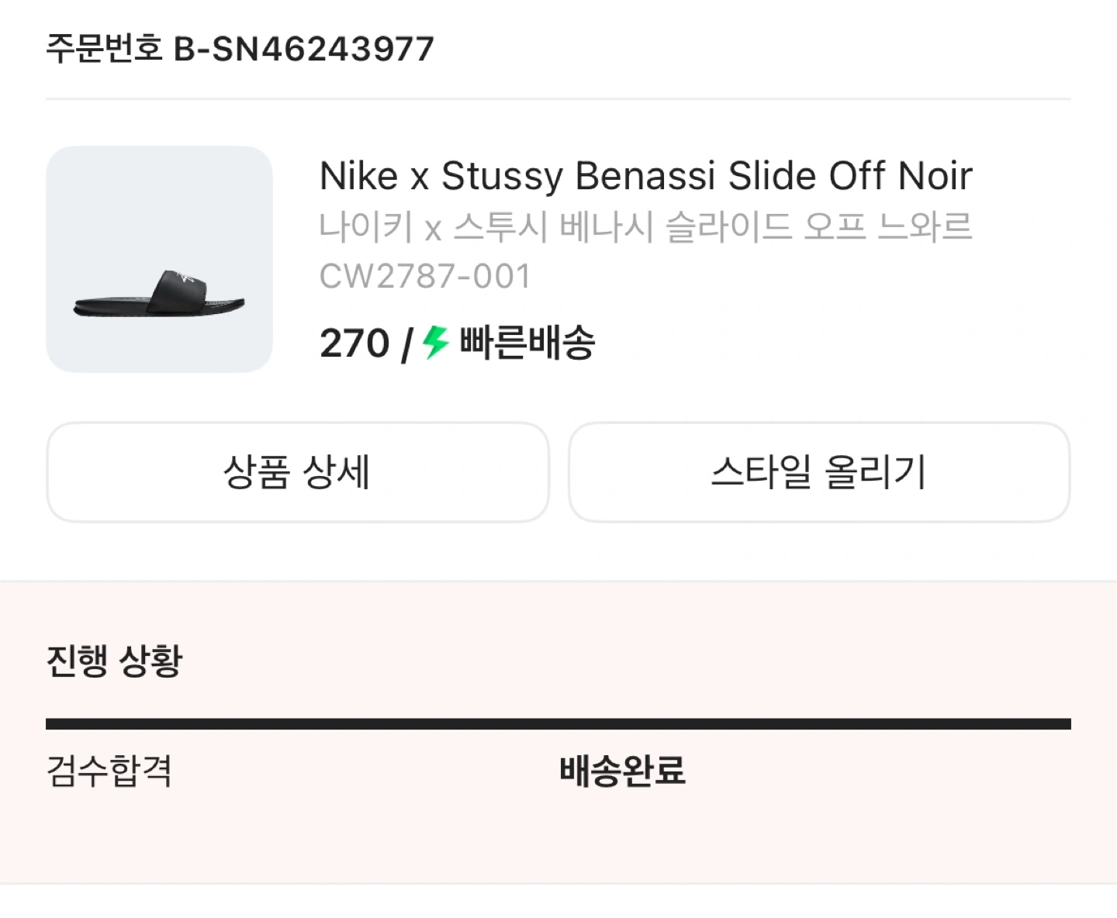
Task: Select the 배송완료 progress step
Action: [x=623, y=771]
